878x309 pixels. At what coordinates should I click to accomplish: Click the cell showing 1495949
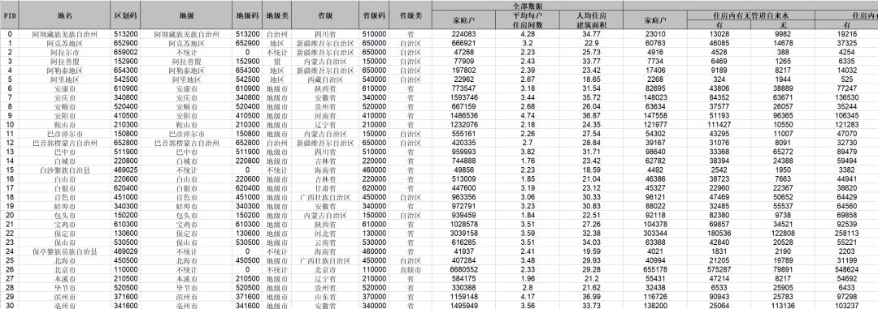pyautogui.click(x=463, y=305)
